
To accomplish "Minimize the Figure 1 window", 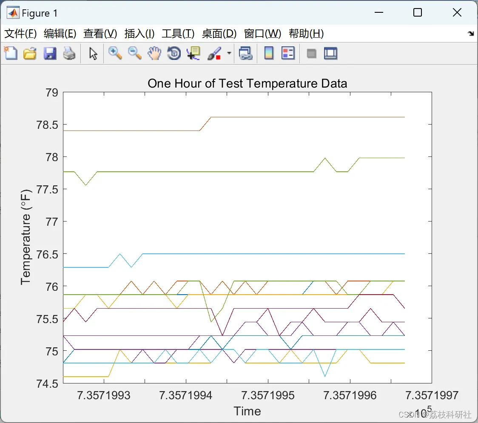I will [x=378, y=12].
